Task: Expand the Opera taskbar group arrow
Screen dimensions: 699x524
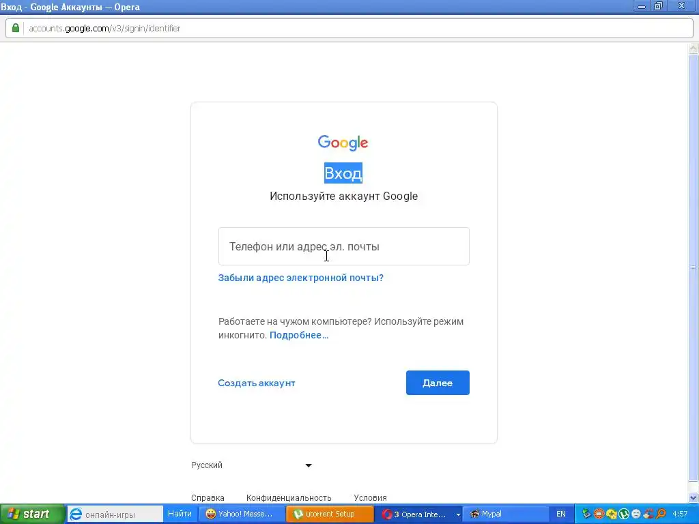Action: pyautogui.click(x=458, y=514)
